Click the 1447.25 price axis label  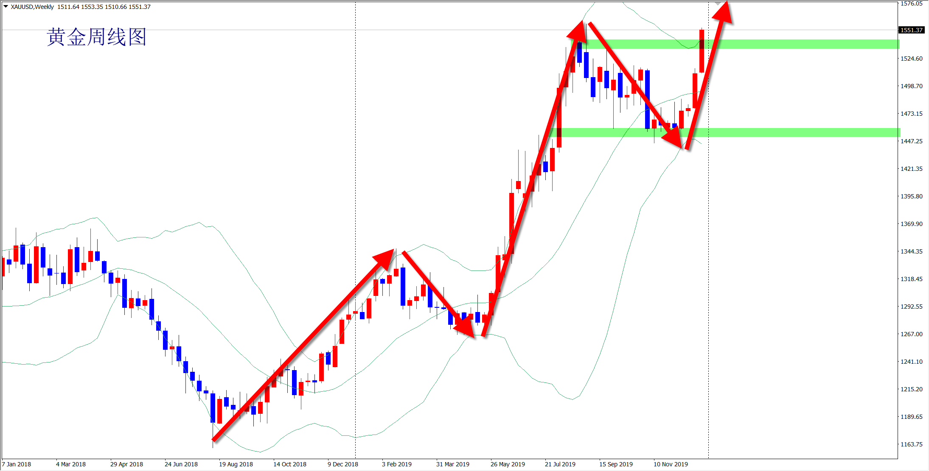click(912, 141)
